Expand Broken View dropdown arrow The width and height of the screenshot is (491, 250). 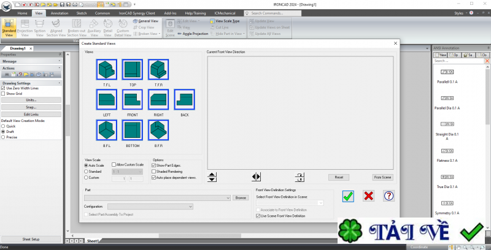[x=160, y=34]
